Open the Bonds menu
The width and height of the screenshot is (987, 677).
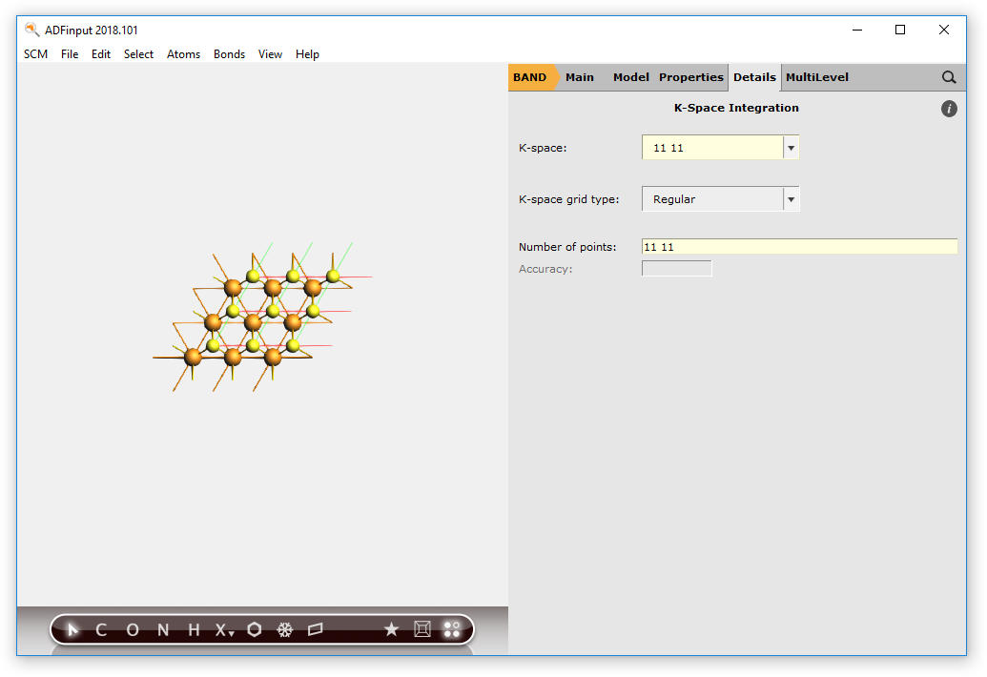pyautogui.click(x=229, y=54)
